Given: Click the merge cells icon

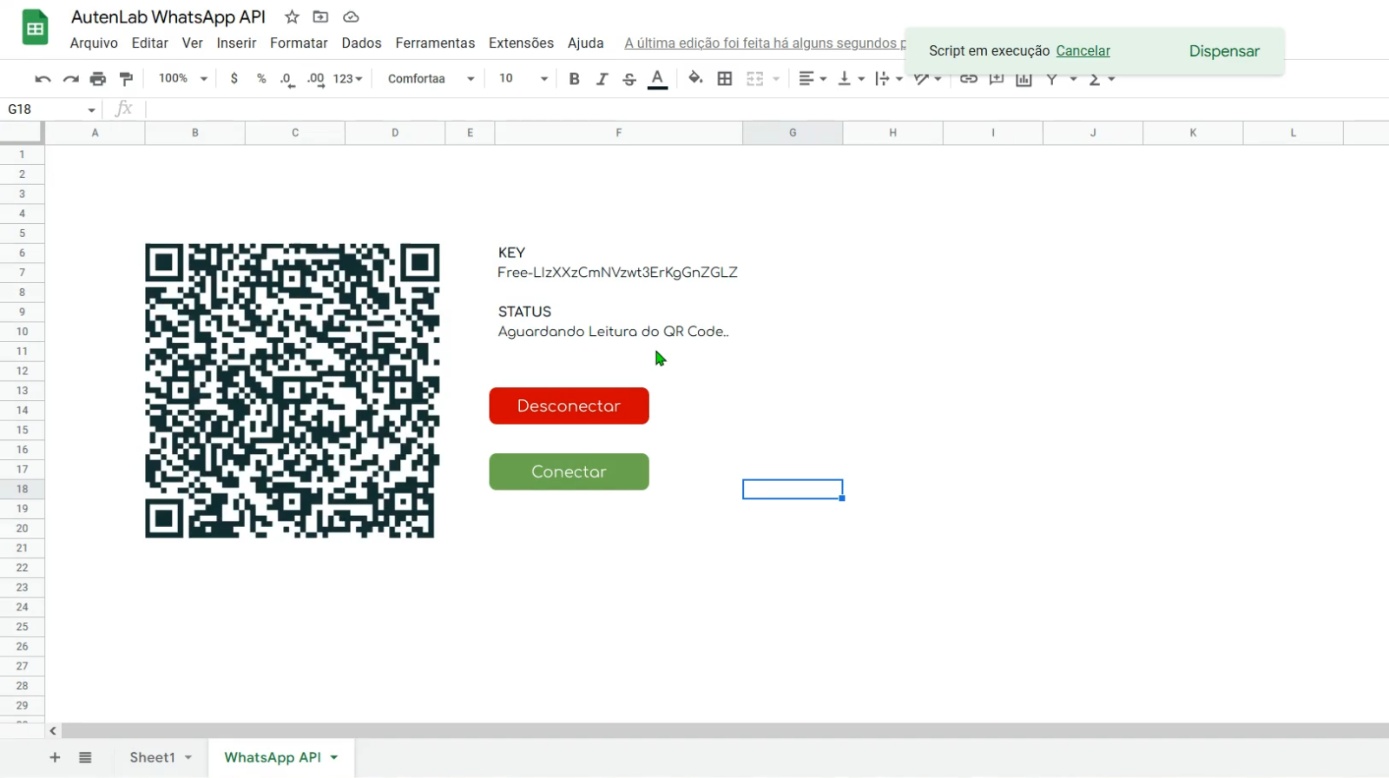Looking at the screenshot, I should point(755,79).
